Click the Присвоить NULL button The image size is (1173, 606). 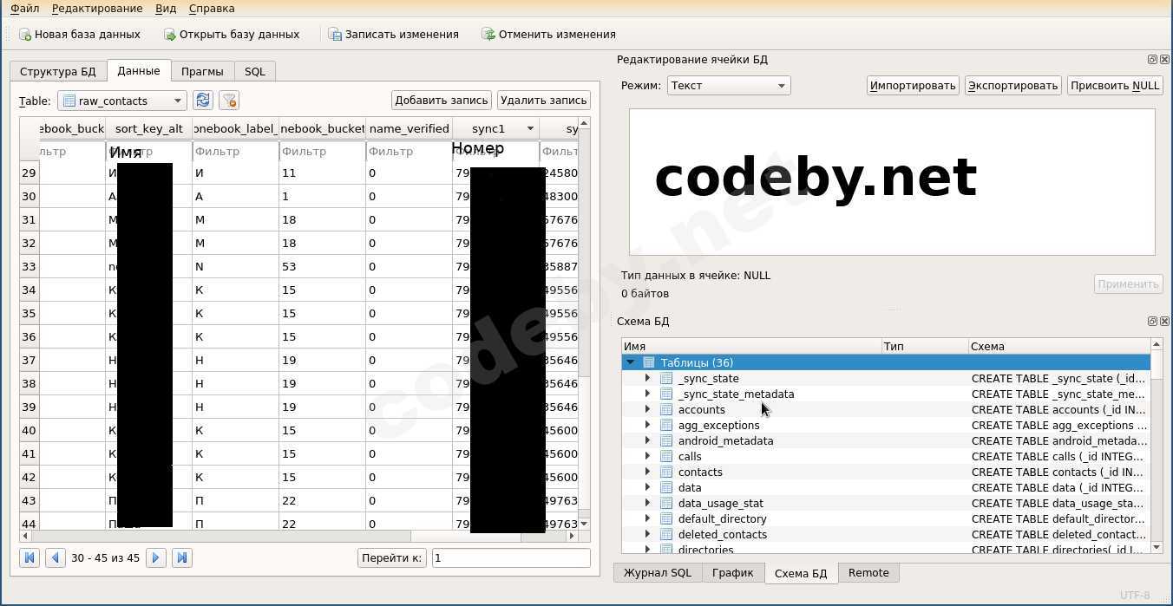point(1115,85)
